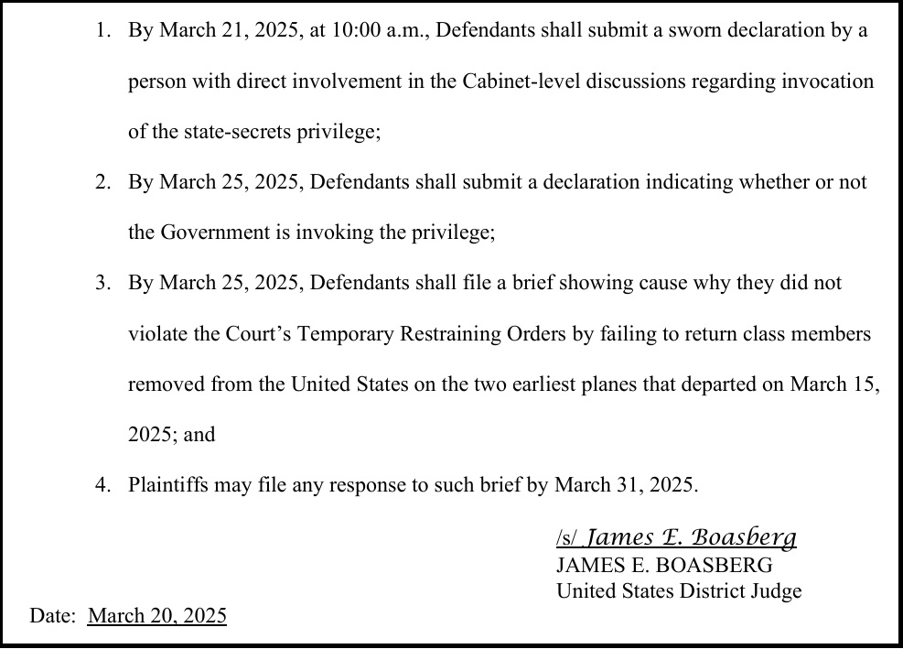The height and width of the screenshot is (649, 903).
Task: Click the United States District Judge title
Action: coord(679,591)
